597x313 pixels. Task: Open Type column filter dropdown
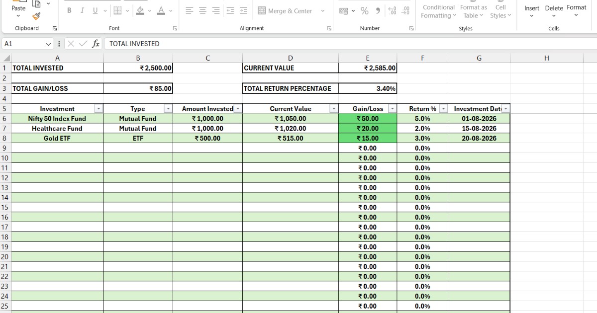(168, 109)
